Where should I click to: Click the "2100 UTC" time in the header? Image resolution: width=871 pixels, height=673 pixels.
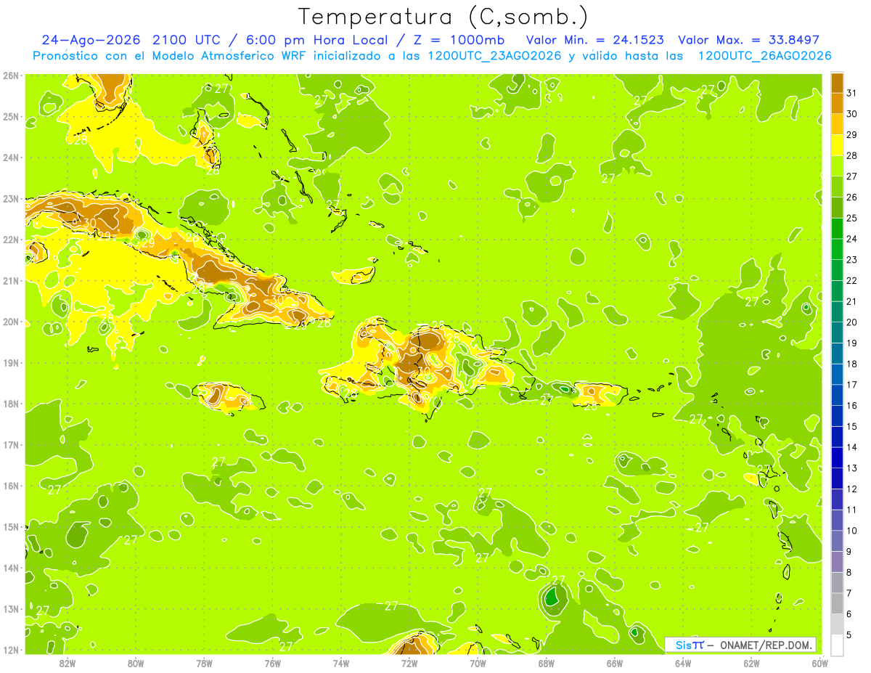pos(187,40)
